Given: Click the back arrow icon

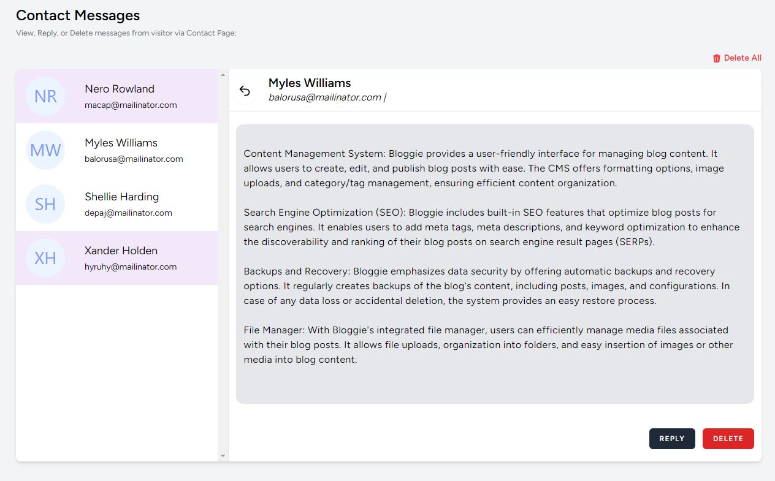Looking at the screenshot, I should pos(245,91).
